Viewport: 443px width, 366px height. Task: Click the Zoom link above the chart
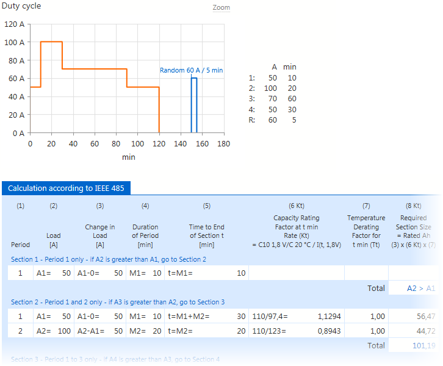[x=221, y=7]
